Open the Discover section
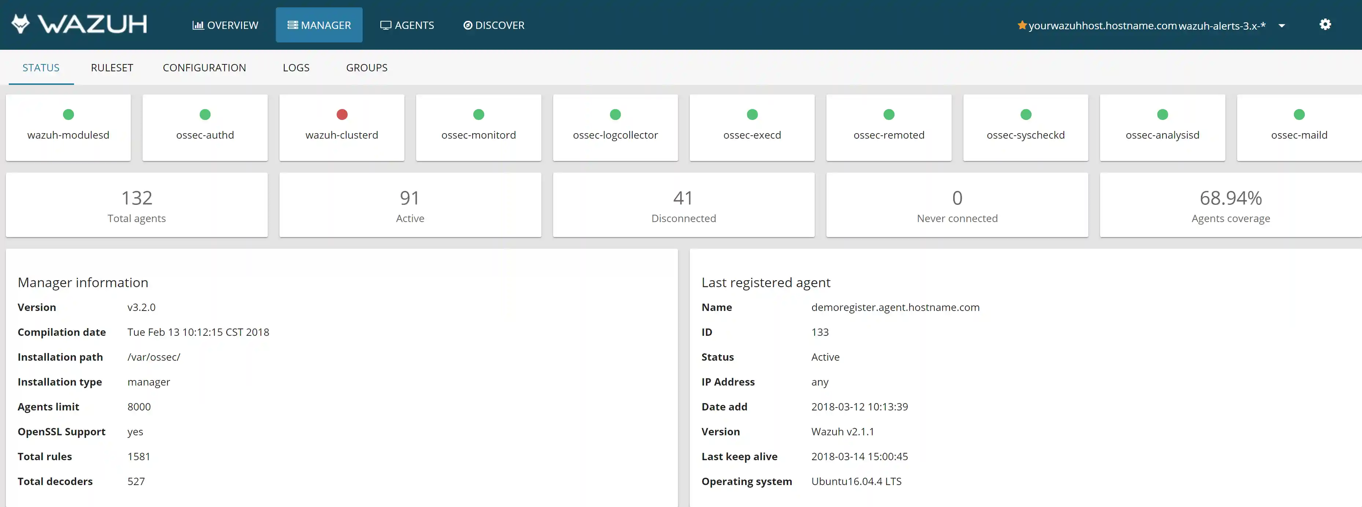The height and width of the screenshot is (507, 1362). coord(494,25)
